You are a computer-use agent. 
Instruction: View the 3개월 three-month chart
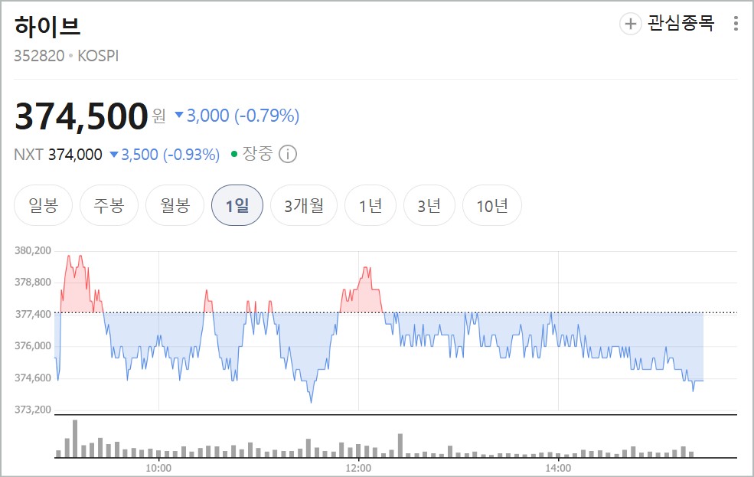[304, 204]
